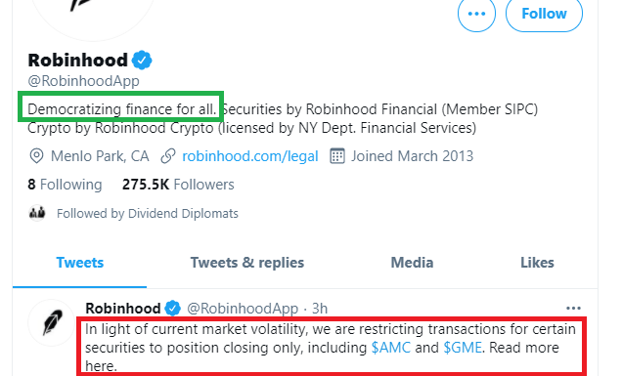This screenshot has width=622, height=376.
Task: View the 275.5K Followers list
Action: [178, 185]
